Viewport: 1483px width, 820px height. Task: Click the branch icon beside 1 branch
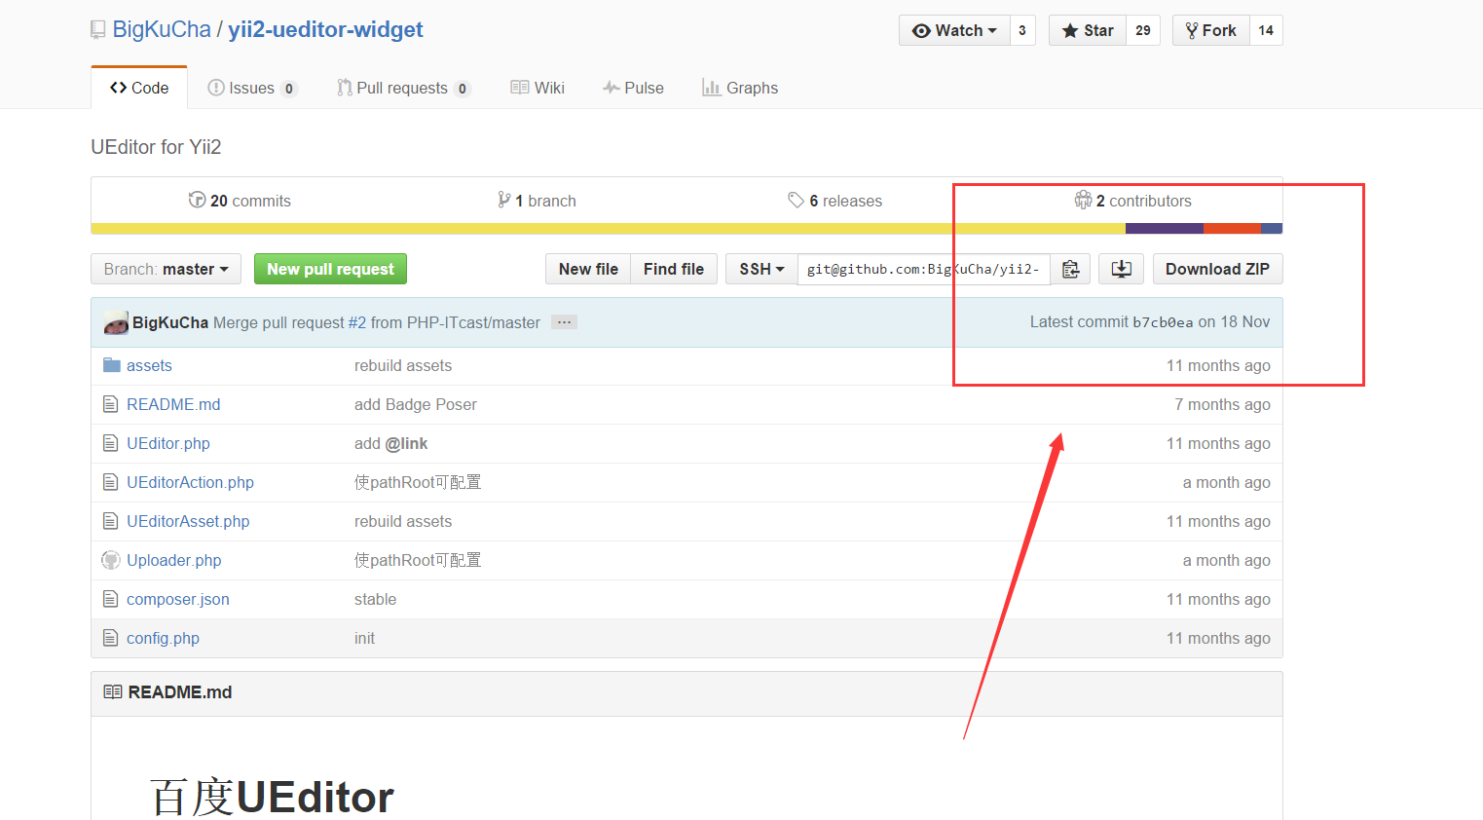pos(503,200)
